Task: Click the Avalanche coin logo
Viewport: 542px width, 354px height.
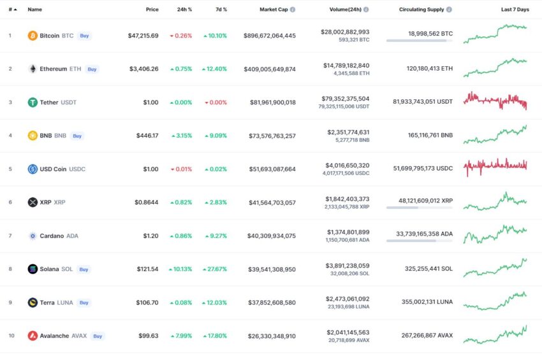Action: (x=33, y=336)
